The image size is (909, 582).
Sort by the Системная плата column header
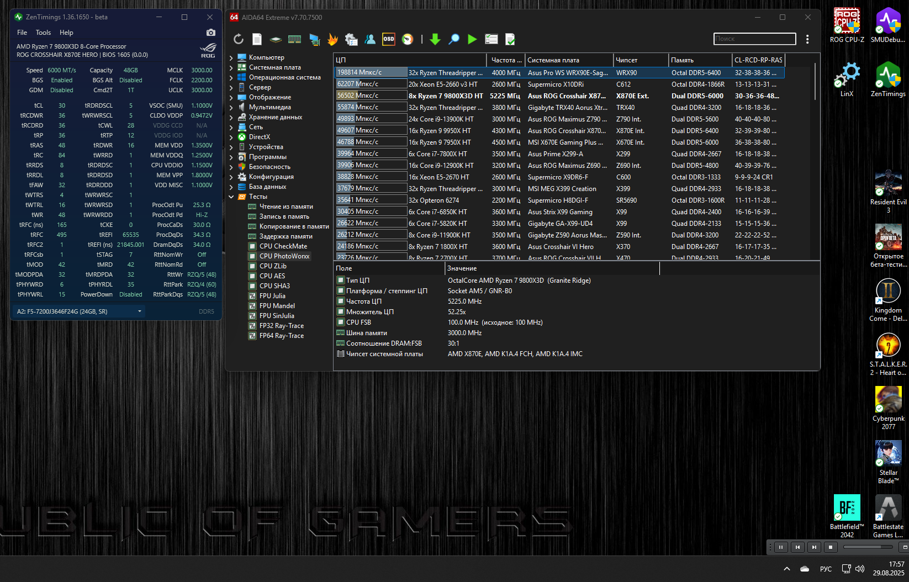(x=569, y=60)
